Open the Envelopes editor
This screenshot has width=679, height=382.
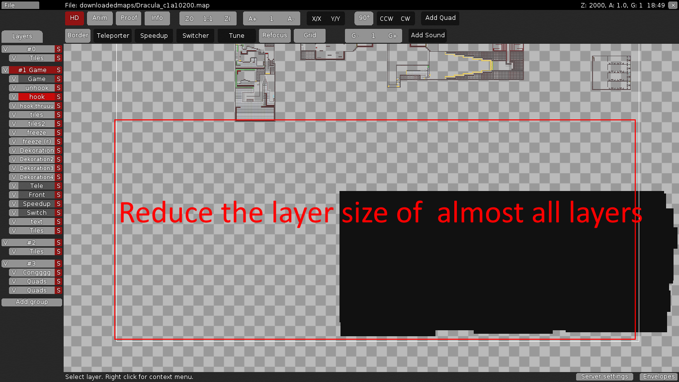point(659,377)
